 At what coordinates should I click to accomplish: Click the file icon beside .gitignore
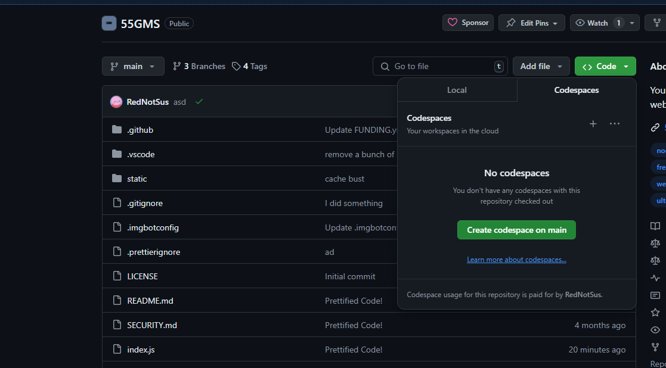117,203
